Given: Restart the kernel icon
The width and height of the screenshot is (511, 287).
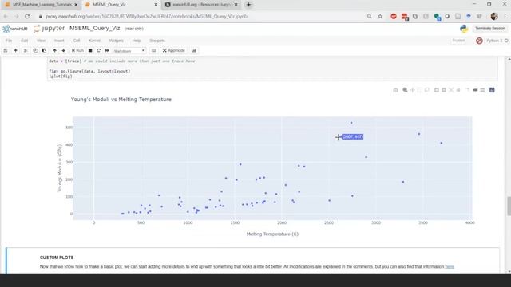Looking at the screenshot, I should click(98, 50).
